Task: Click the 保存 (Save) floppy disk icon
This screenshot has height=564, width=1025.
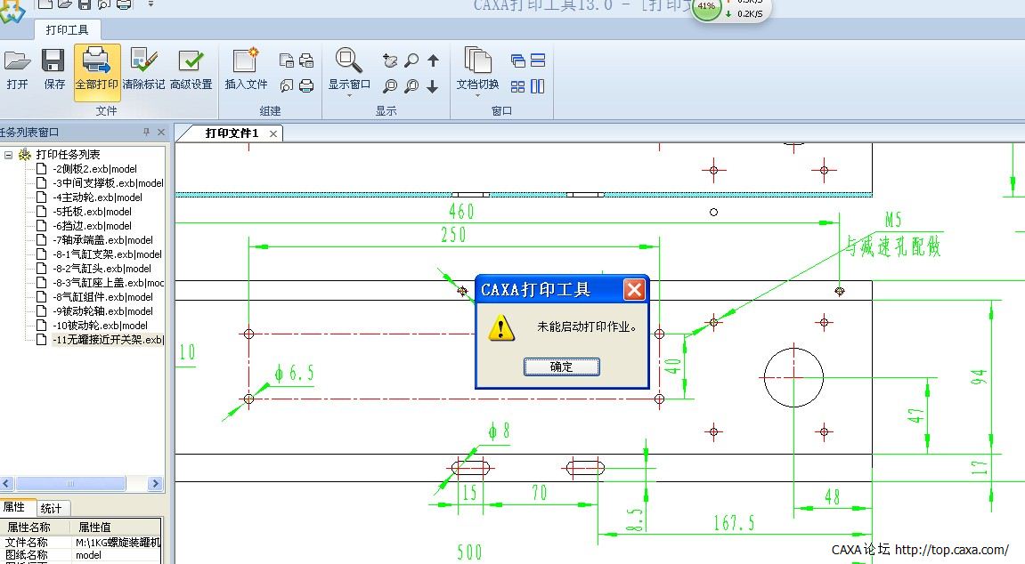Action: [54, 69]
